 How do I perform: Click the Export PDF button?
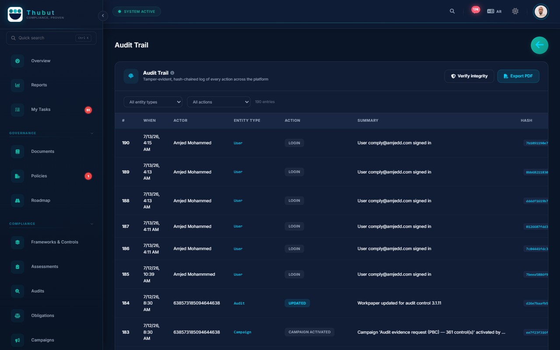coord(518,76)
